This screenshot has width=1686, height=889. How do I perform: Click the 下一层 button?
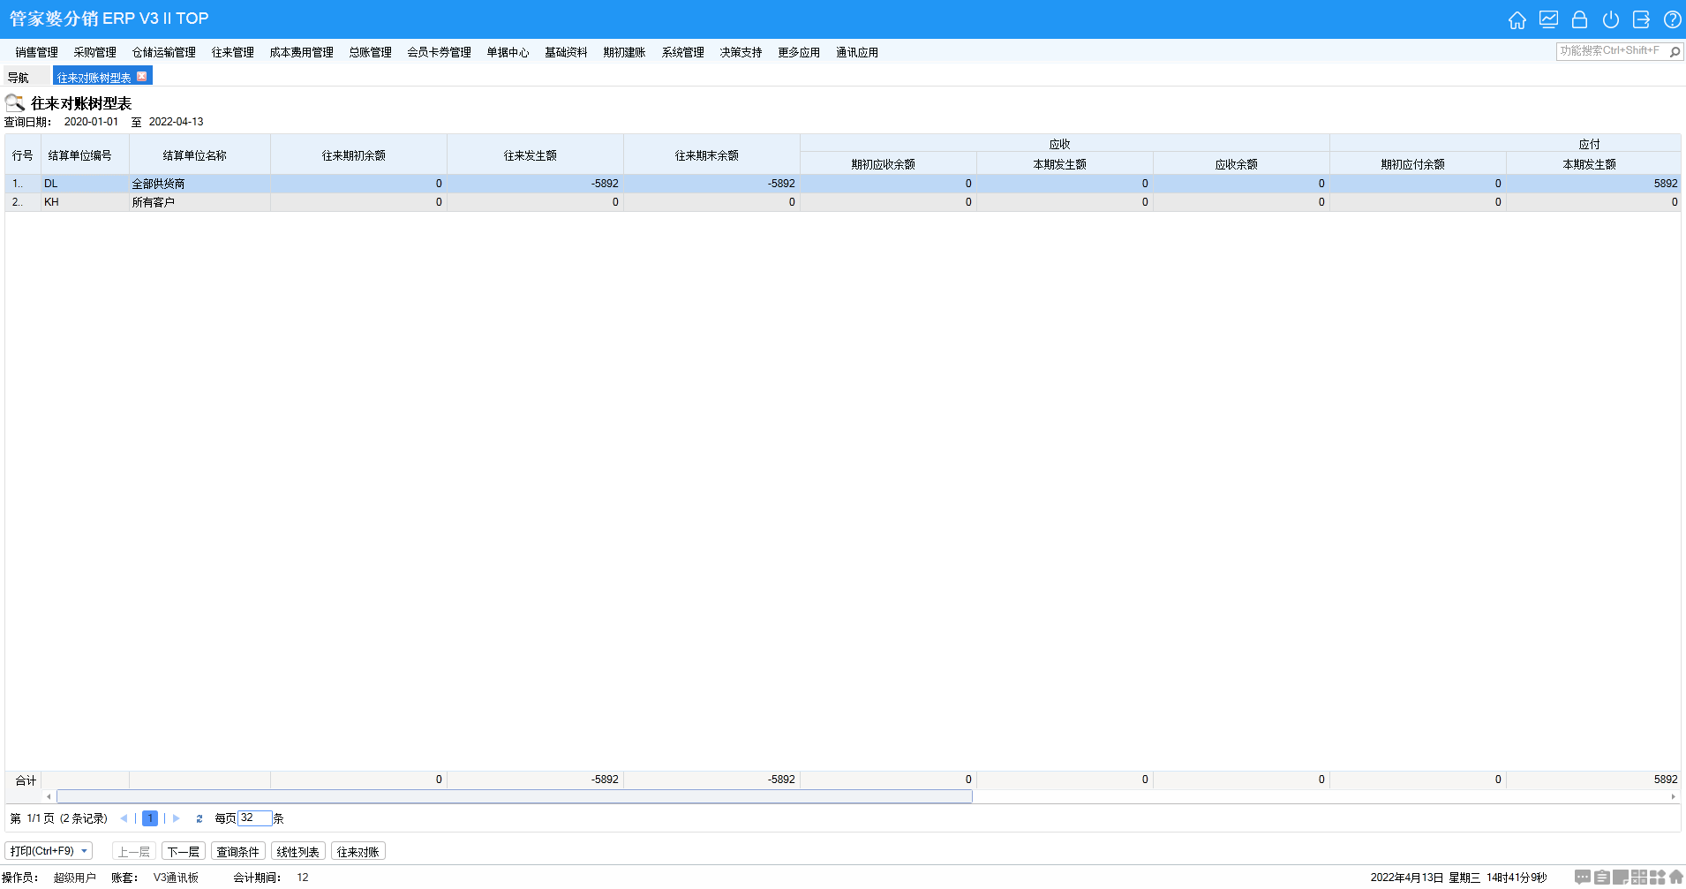click(x=184, y=851)
